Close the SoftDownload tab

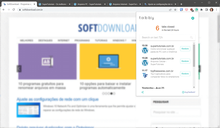click(x=35, y=4)
